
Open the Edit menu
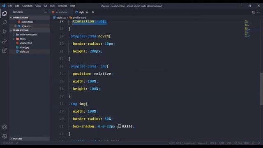pos(17,6)
